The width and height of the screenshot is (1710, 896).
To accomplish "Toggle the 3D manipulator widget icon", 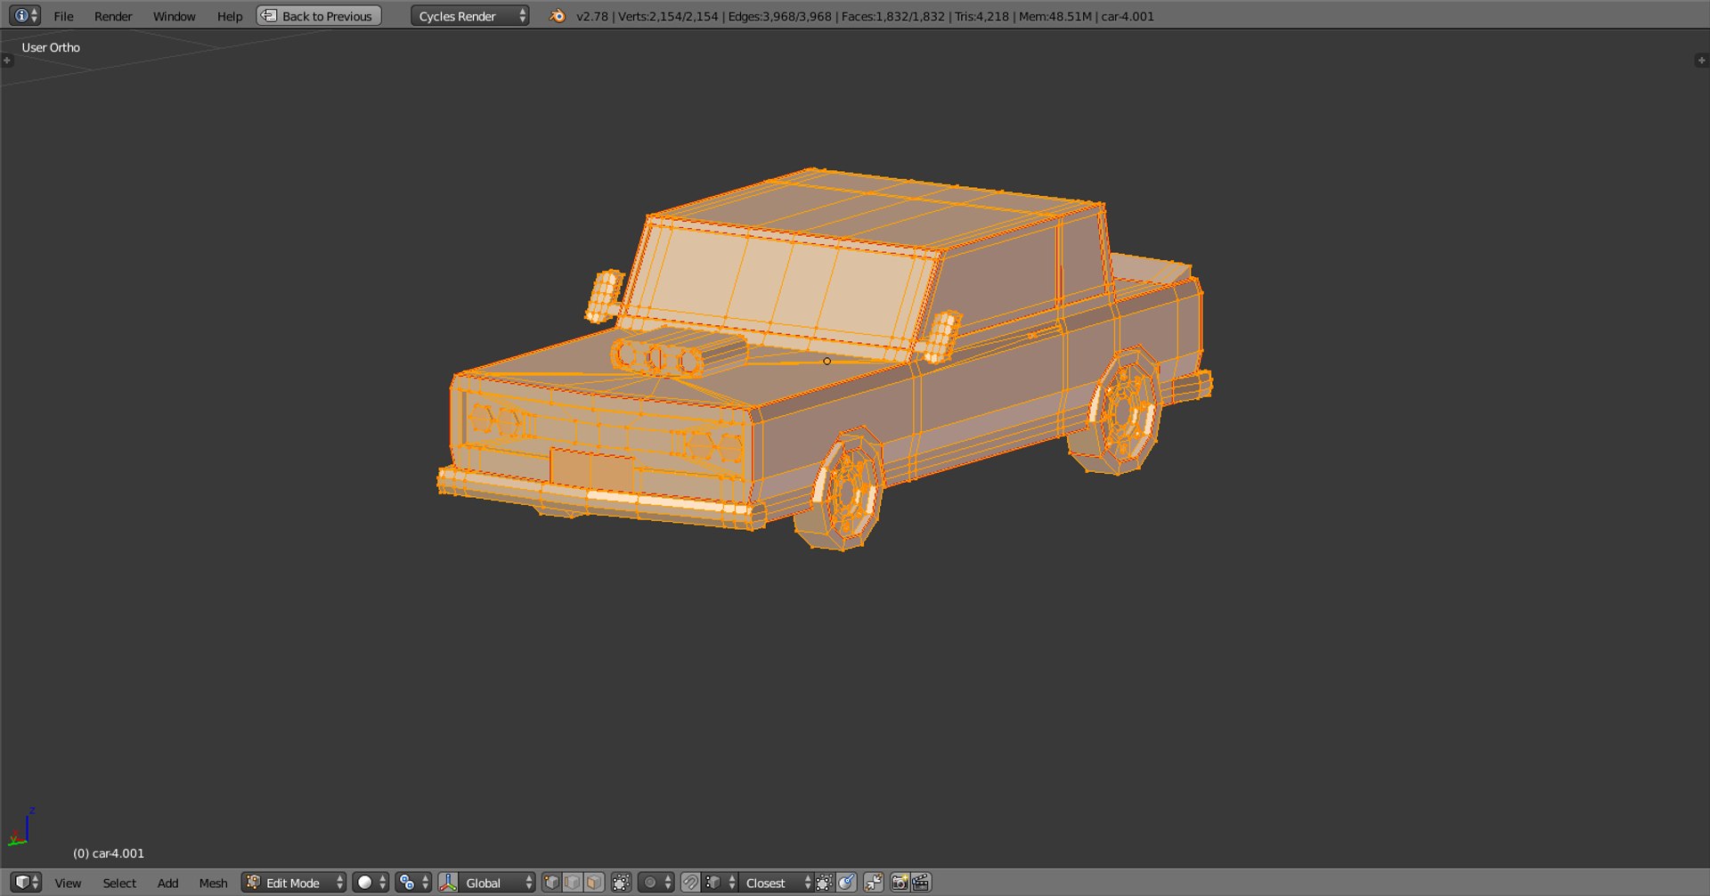I will point(448,883).
